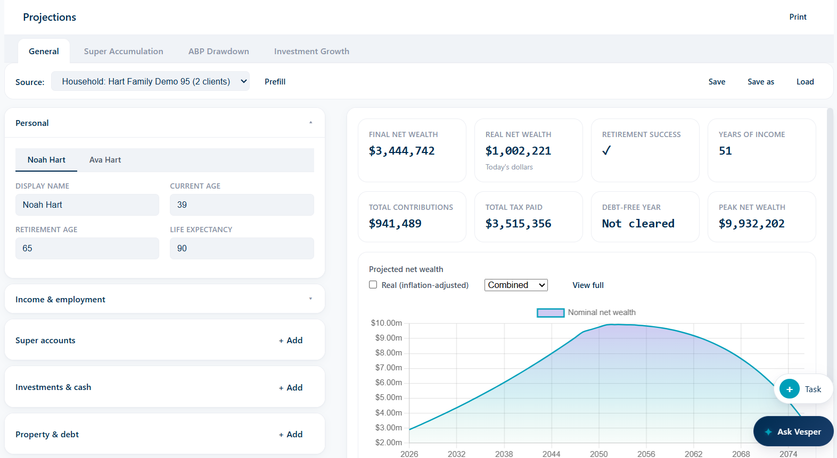Toggle Real (inflation-adjusted) checkbox
Image resolution: width=837 pixels, height=458 pixels.
(x=373, y=285)
